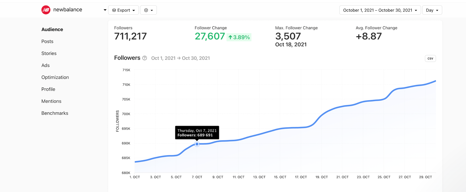The image size is (466, 192).
Task: Open the Stories section
Action: [x=49, y=53]
